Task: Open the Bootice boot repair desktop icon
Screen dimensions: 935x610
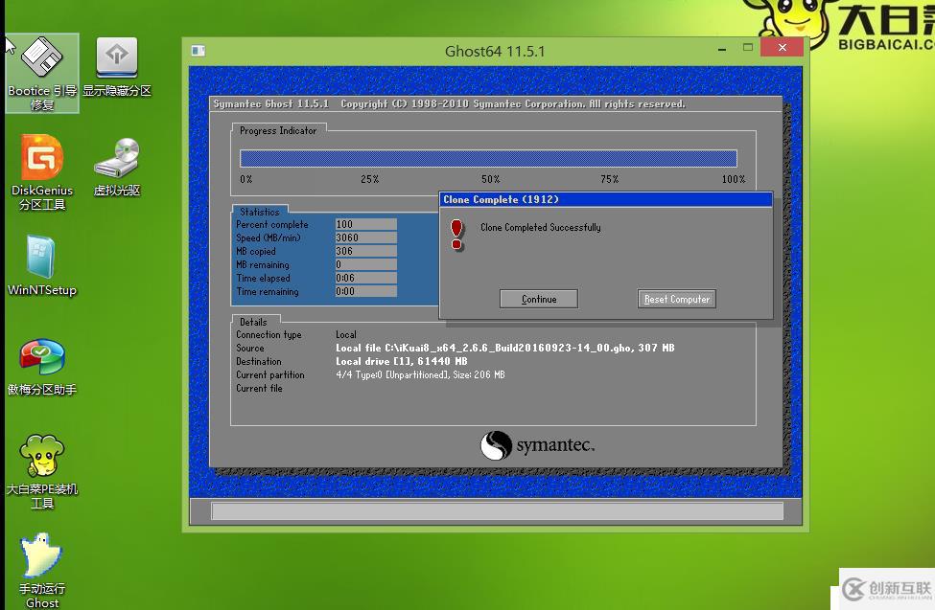Action: [x=42, y=74]
